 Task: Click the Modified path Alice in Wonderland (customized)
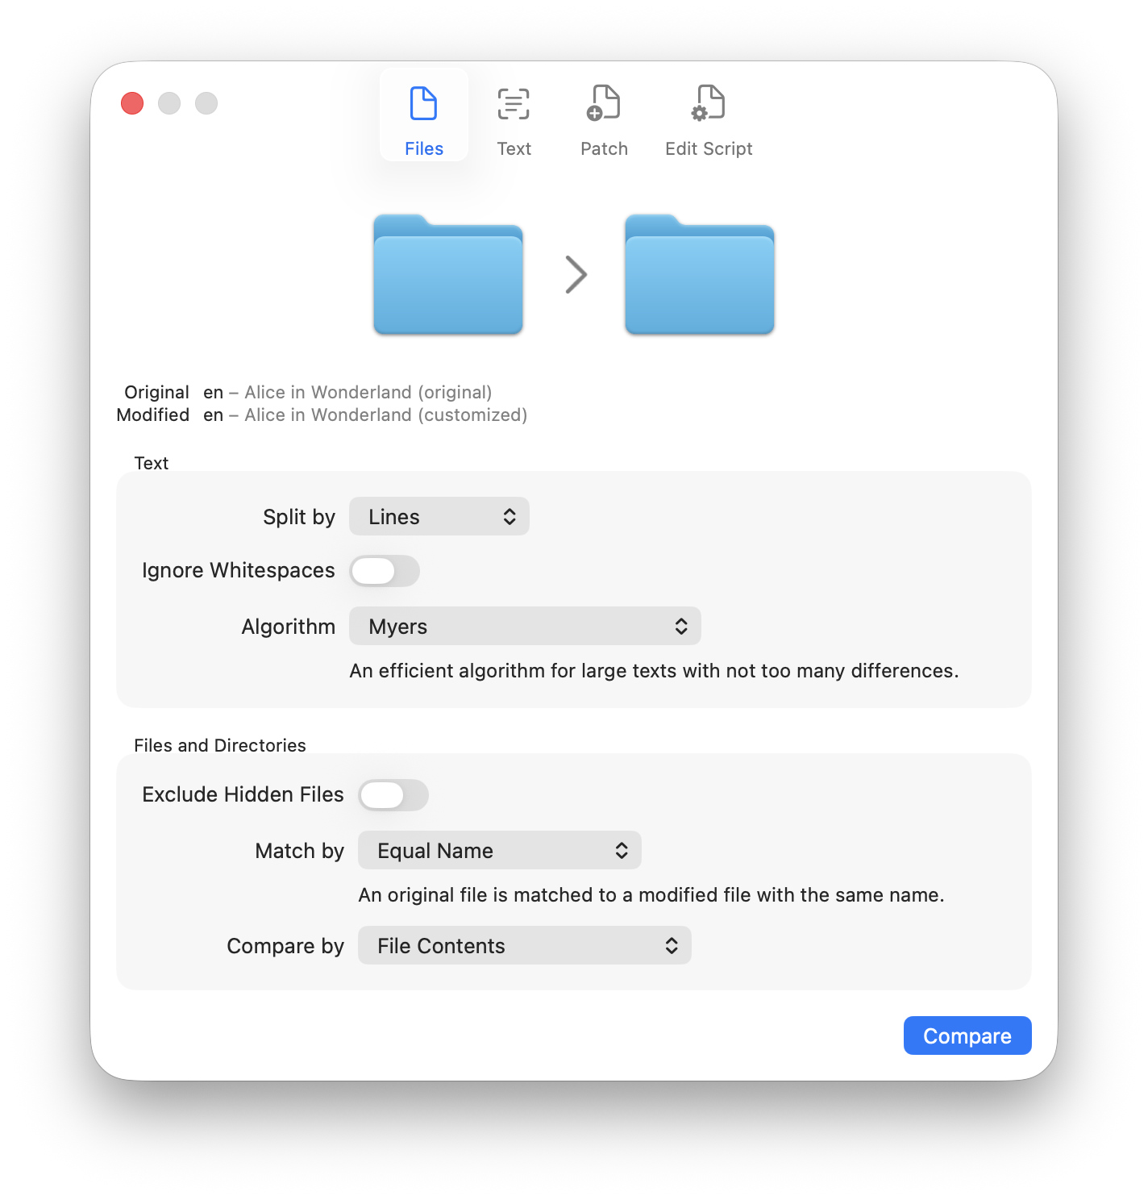[385, 415]
